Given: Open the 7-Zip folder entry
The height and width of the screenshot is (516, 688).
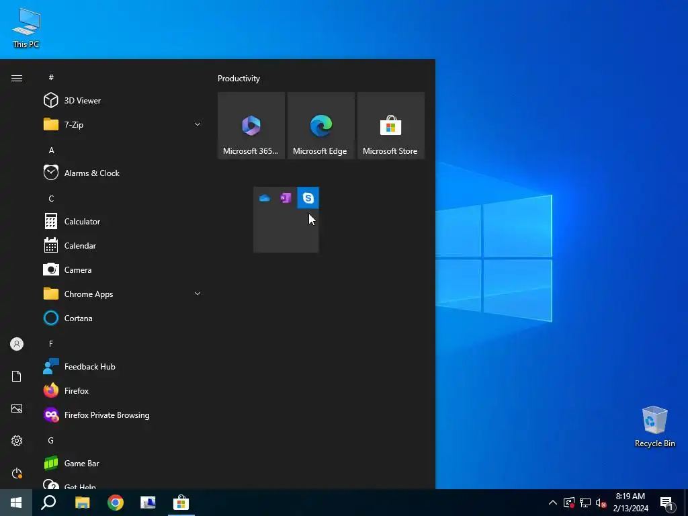Looking at the screenshot, I should tap(122, 124).
